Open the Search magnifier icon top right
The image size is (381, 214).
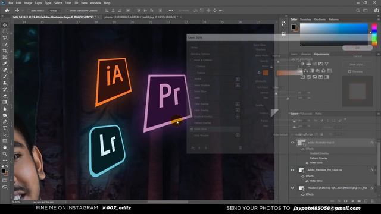[x=358, y=11]
